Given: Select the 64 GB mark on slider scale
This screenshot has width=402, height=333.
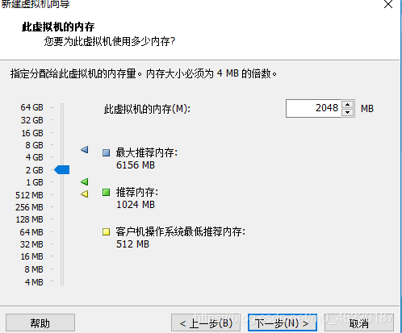Looking at the screenshot, I should coord(32,107).
